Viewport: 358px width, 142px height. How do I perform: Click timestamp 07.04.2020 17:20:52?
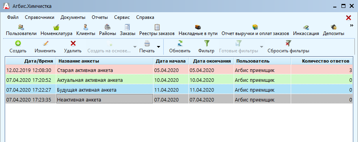point(29,80)
